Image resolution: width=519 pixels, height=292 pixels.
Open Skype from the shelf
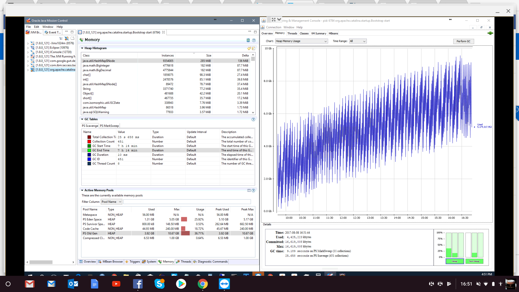click(x=159, y=284)
